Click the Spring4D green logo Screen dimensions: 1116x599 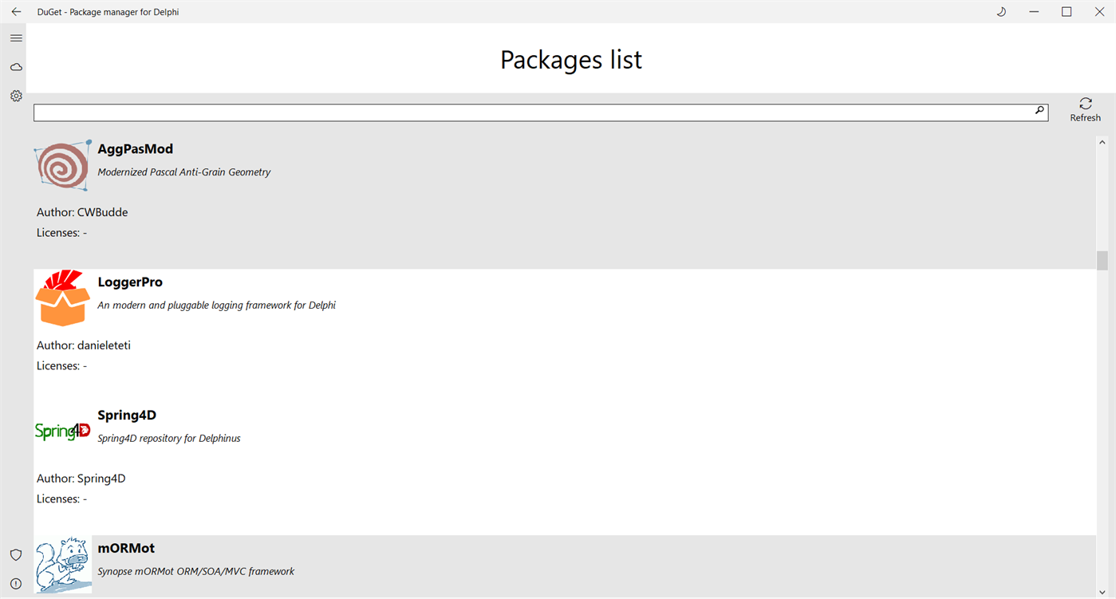(x=63, y=432)
